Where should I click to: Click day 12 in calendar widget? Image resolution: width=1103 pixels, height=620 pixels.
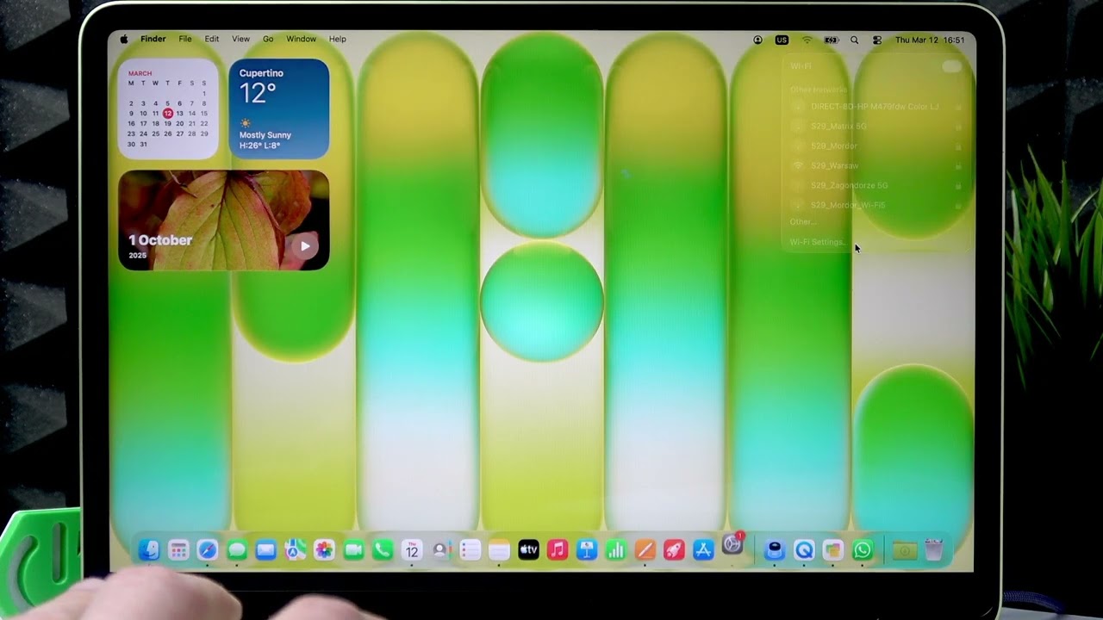[168, 113]
